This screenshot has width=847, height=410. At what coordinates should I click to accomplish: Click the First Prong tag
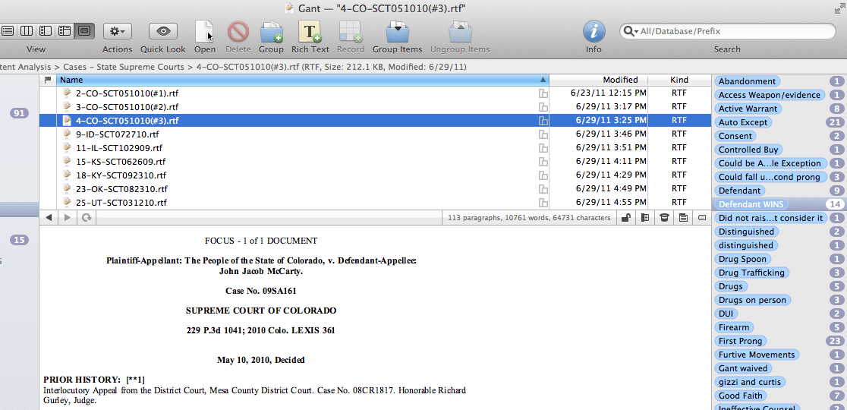[x=741, y=341]
